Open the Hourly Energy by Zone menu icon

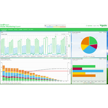tap(70, 59)
